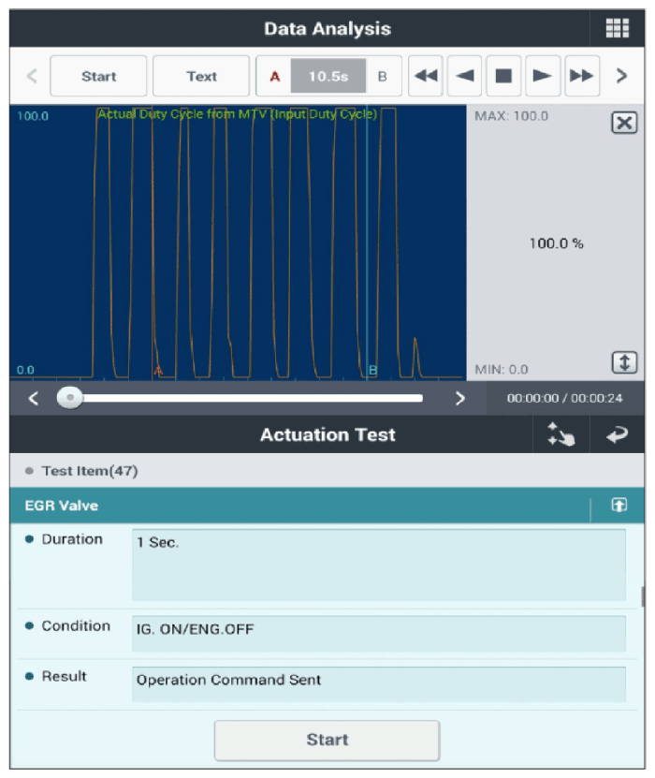655x778 pixels.
Task: Click the Actuation Test back arrow icon
Action: (617, 435)
